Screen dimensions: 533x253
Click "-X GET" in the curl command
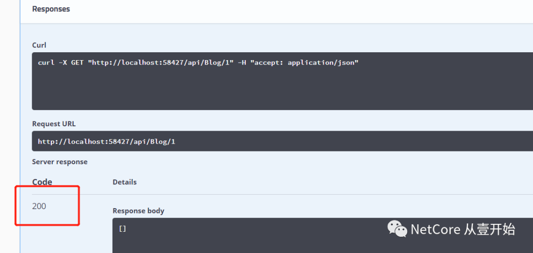tap(71, 63)
